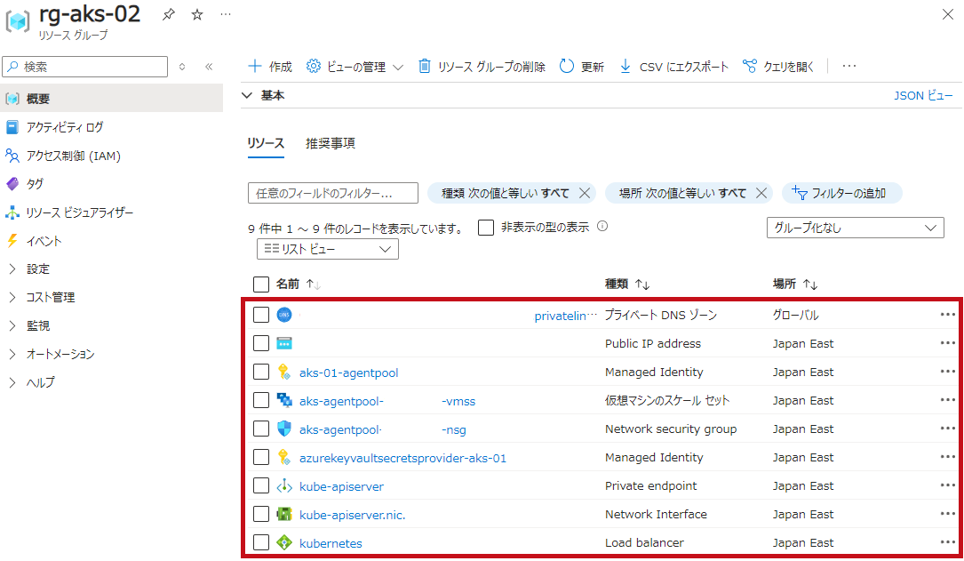Click the sidebar 検索 search field
Viewport: 964px width, 561px height.
84,67
